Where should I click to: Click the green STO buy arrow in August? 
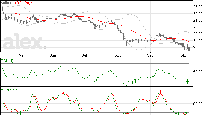(128, 113)
